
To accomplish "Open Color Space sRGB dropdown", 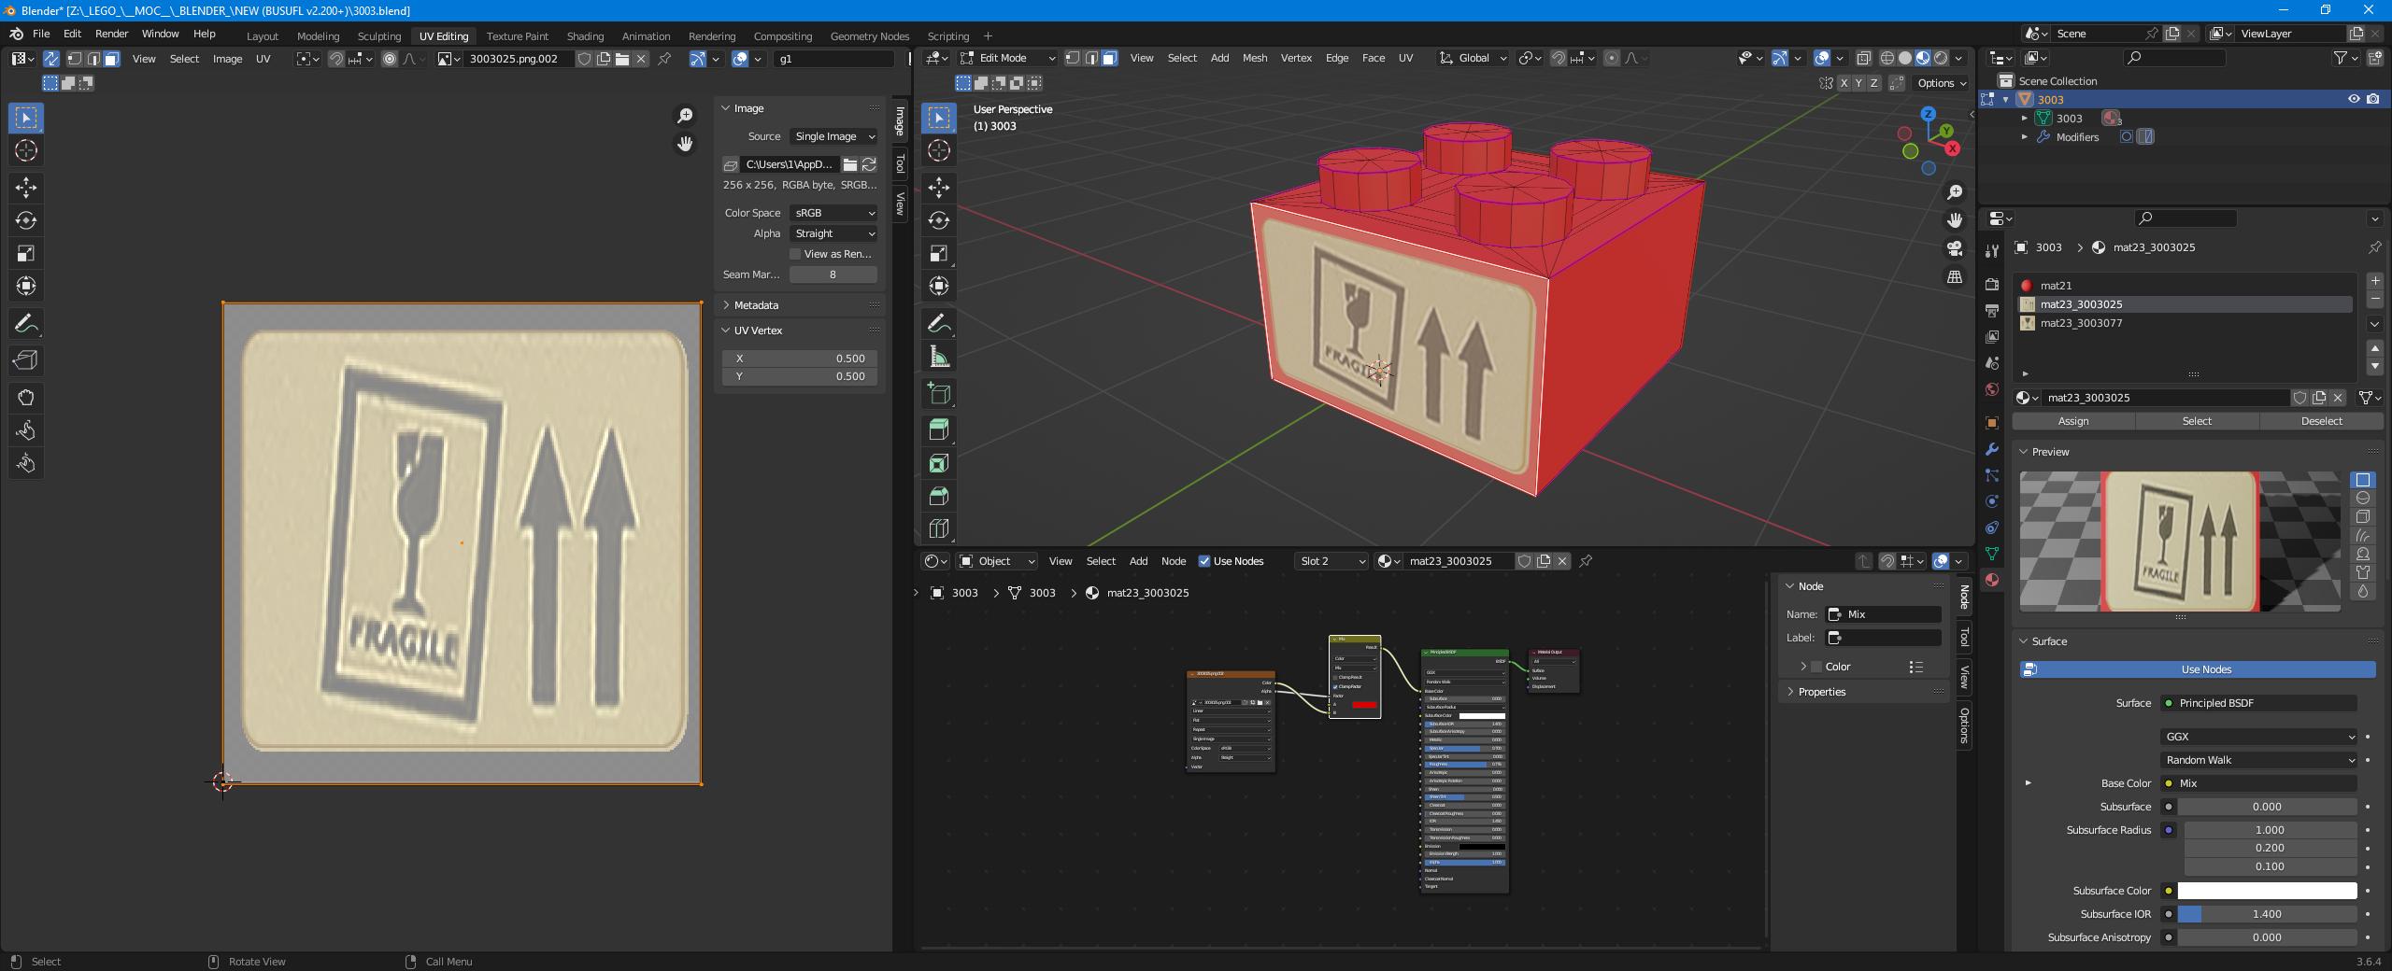I will pos(833,213).
